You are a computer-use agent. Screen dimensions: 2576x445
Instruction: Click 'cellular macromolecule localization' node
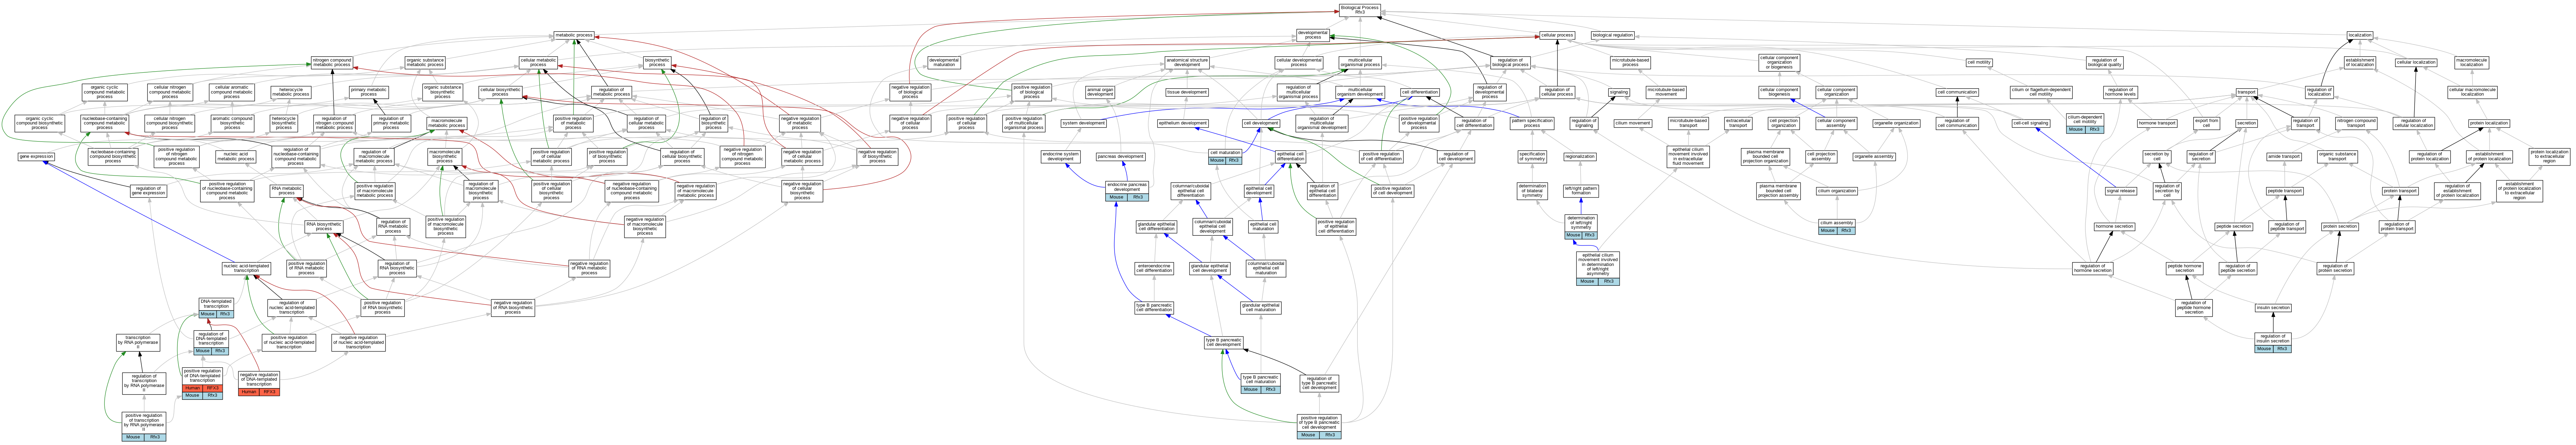pos(2472,92)
